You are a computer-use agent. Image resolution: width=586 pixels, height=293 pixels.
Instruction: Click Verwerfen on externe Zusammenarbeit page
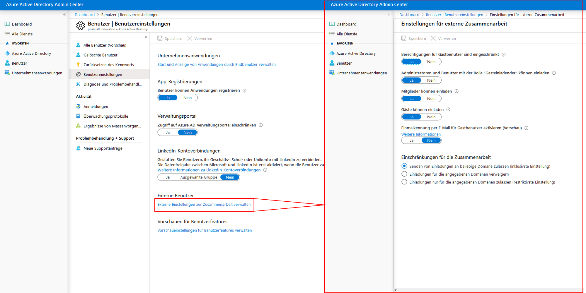coord(443,38)
